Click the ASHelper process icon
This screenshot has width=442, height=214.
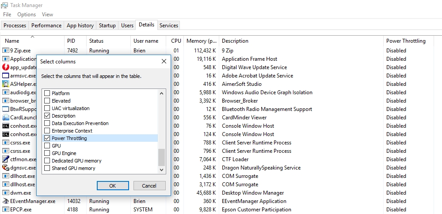[6, 84]
